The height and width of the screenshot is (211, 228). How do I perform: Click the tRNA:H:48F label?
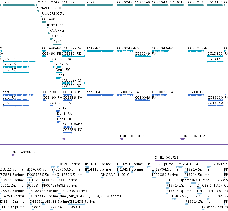[56, 25]
